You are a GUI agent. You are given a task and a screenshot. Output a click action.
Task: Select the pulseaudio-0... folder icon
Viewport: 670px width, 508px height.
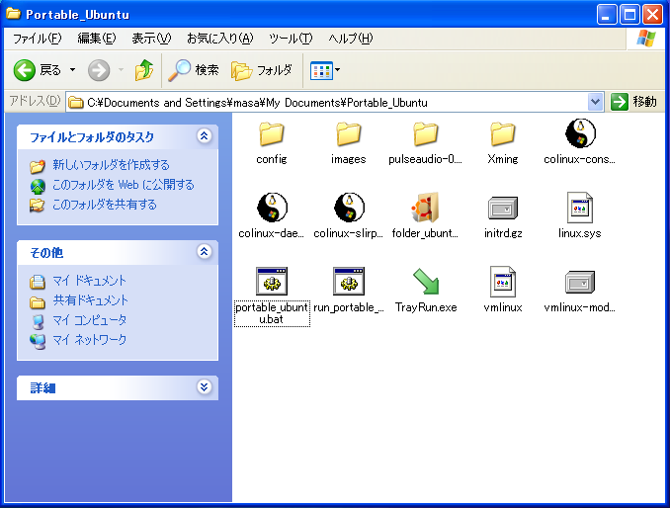click(x=426, y=133)
